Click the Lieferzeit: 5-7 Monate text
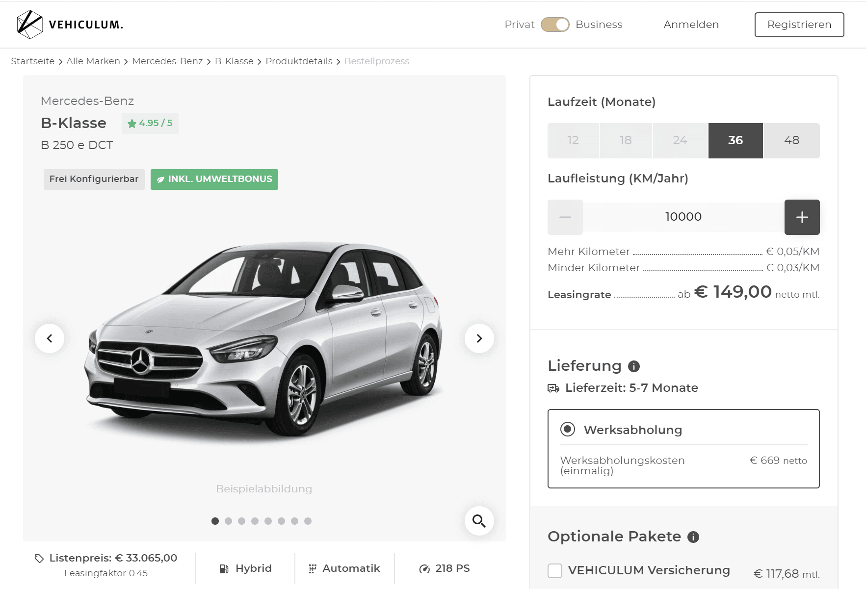The image size is (866, 589). click(631, 388)
